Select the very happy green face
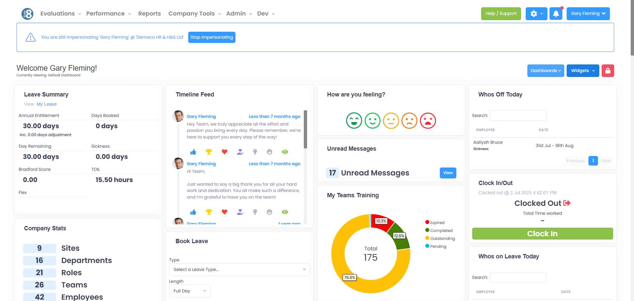Image resolution: width=634 pixels, height=301 pixels. pyautogui.click(x=354, y=121)
